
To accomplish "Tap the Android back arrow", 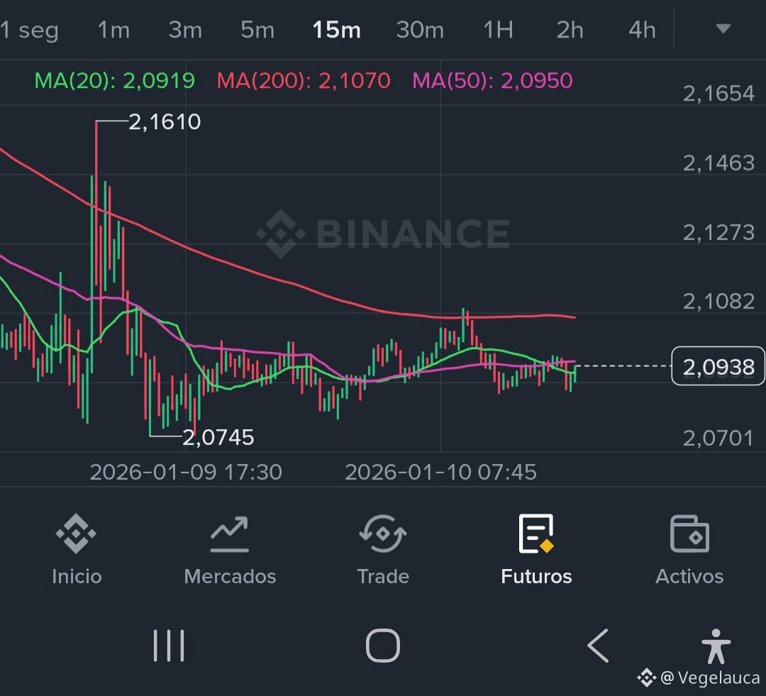I will [x=597, y=646].
